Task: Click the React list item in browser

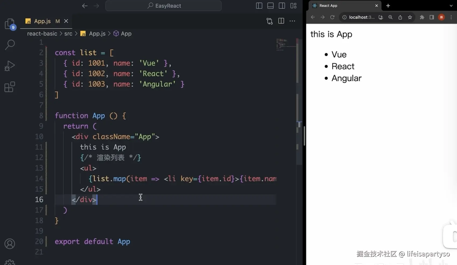Action: pos(343,66)
